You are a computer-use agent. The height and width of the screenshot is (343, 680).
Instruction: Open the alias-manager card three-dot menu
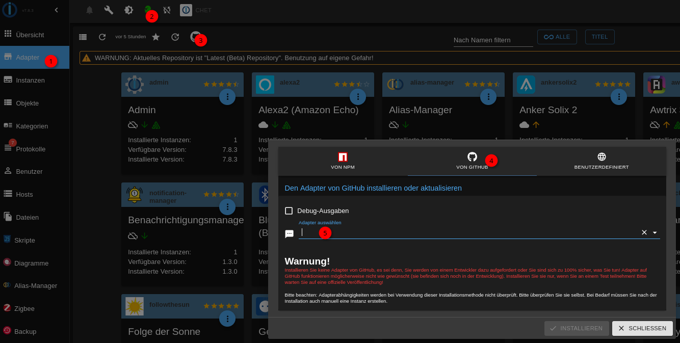(x=488, y=96)
